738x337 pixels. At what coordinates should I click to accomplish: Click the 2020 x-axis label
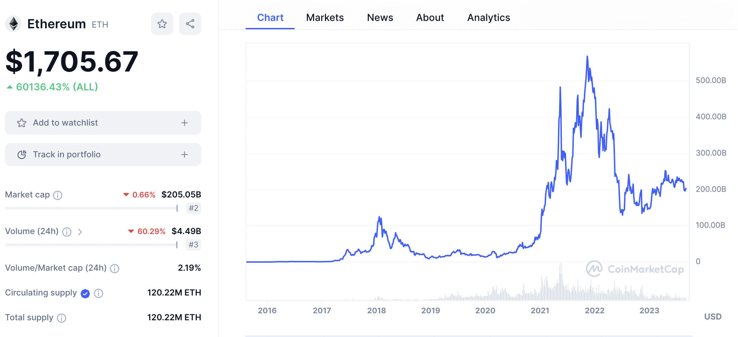485,310
